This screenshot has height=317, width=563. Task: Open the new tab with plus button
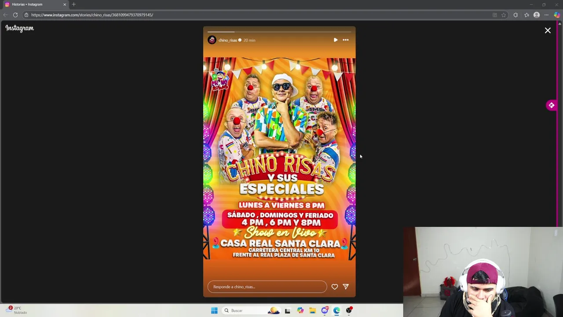tap(73, 4)
